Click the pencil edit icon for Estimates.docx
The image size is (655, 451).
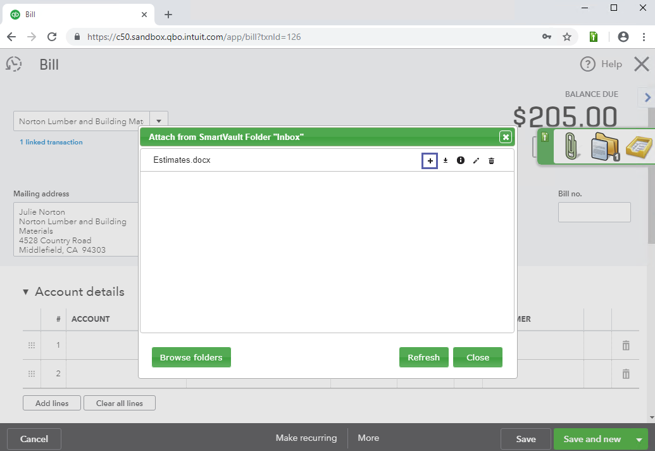click(476, 161)
